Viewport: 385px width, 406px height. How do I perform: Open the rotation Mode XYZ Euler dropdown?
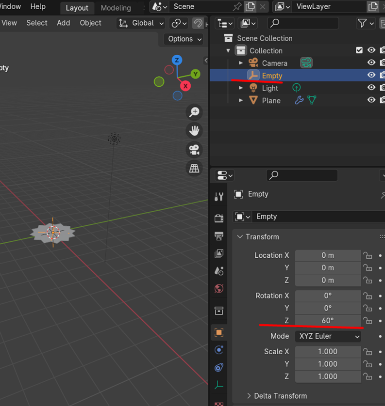(x=328, y=336)
